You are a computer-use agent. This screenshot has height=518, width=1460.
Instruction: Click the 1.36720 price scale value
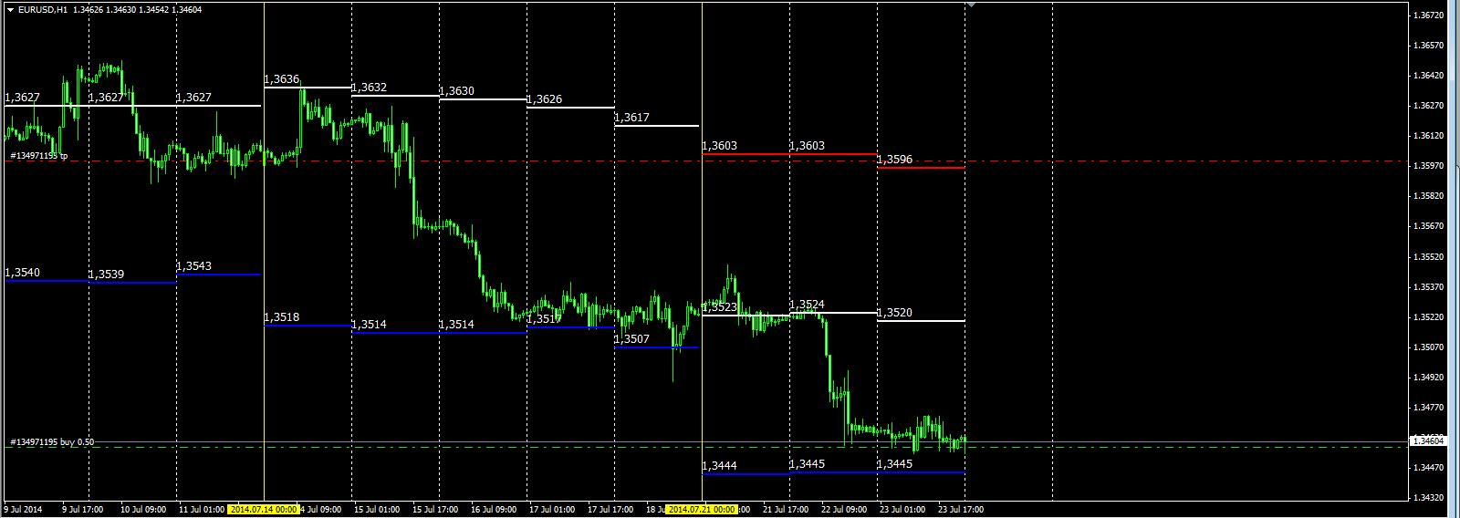(x=1429, y=16)
